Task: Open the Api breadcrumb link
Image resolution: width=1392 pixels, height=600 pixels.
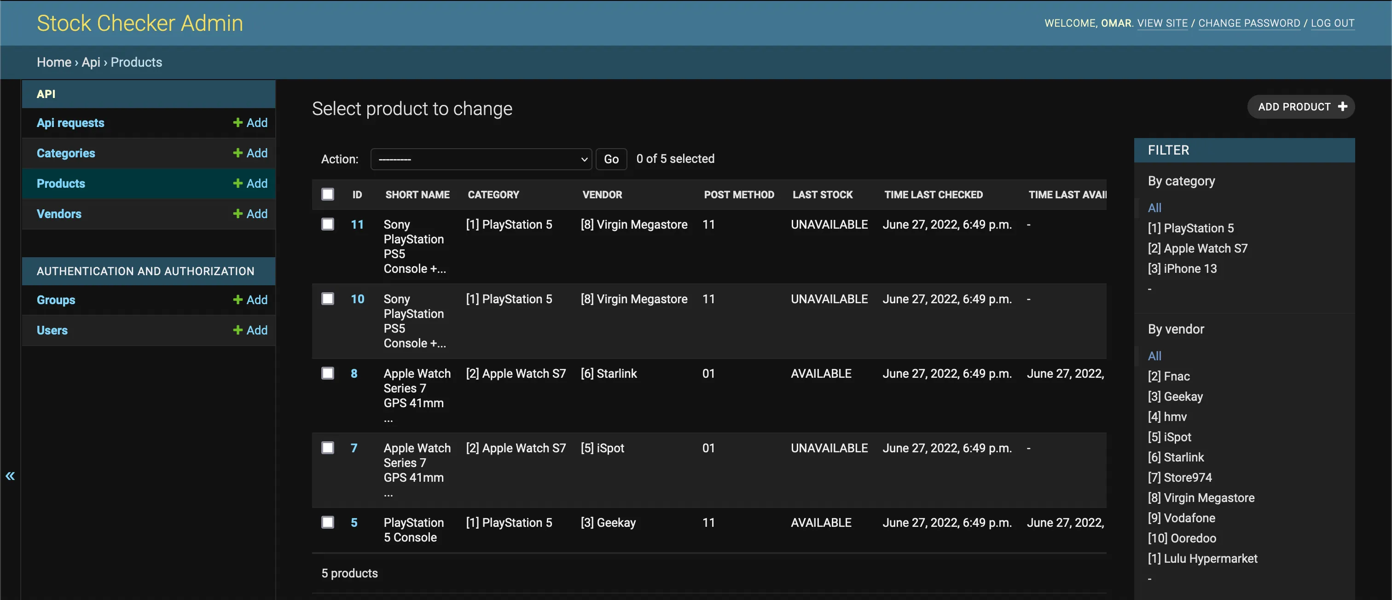Action: [x=91, y=62]
